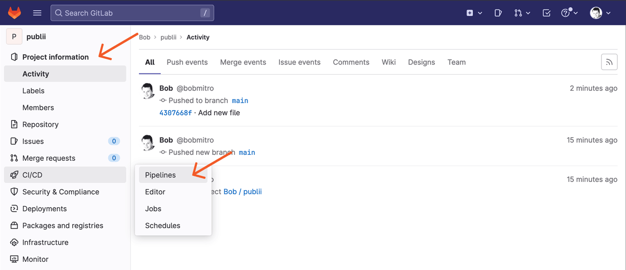Click inside the Search GitLab field

(129, 13)
